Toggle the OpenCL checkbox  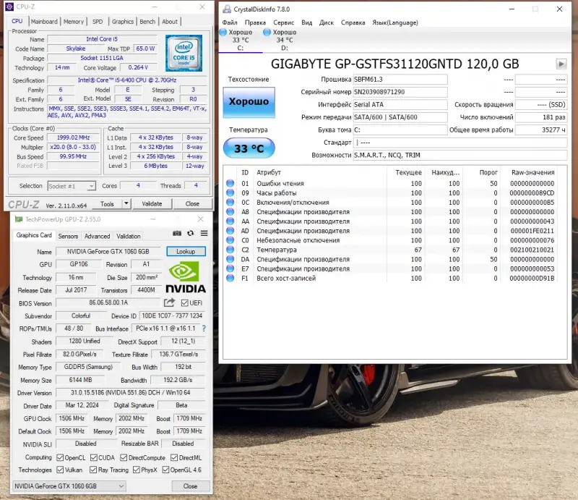[x=60, y=457]
